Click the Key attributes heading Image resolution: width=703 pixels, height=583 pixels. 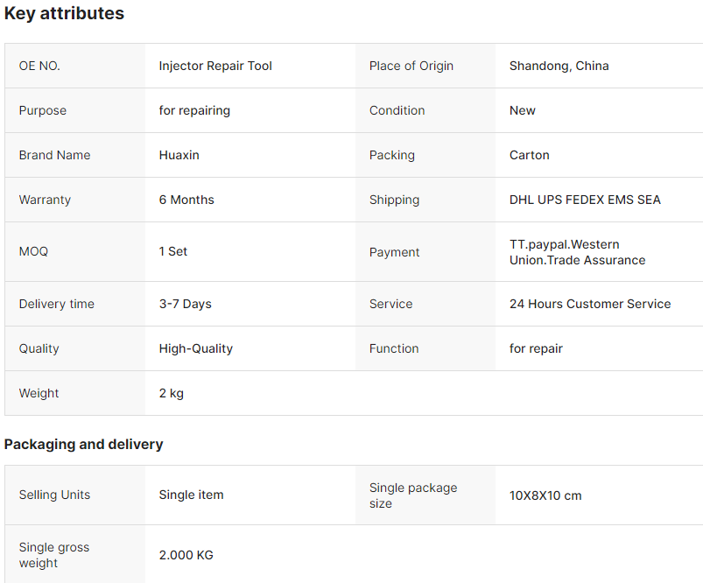pyautogui.click(x=64, y=13)
